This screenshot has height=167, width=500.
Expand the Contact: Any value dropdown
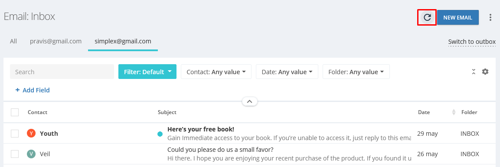(216, 72)
